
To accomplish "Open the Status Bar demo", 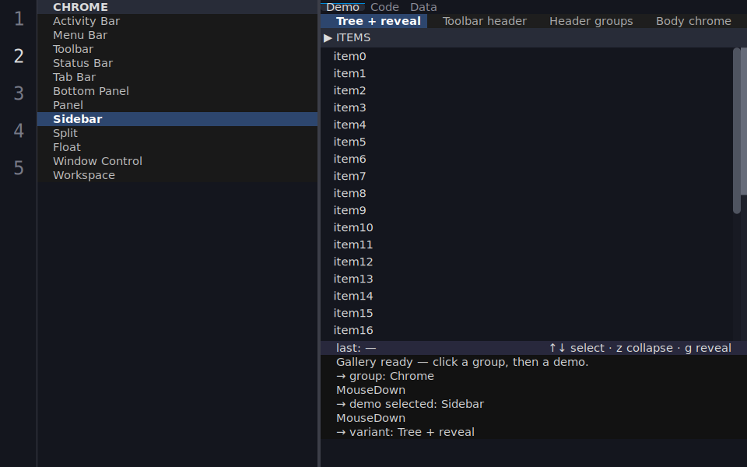I will tap(177, 63).
